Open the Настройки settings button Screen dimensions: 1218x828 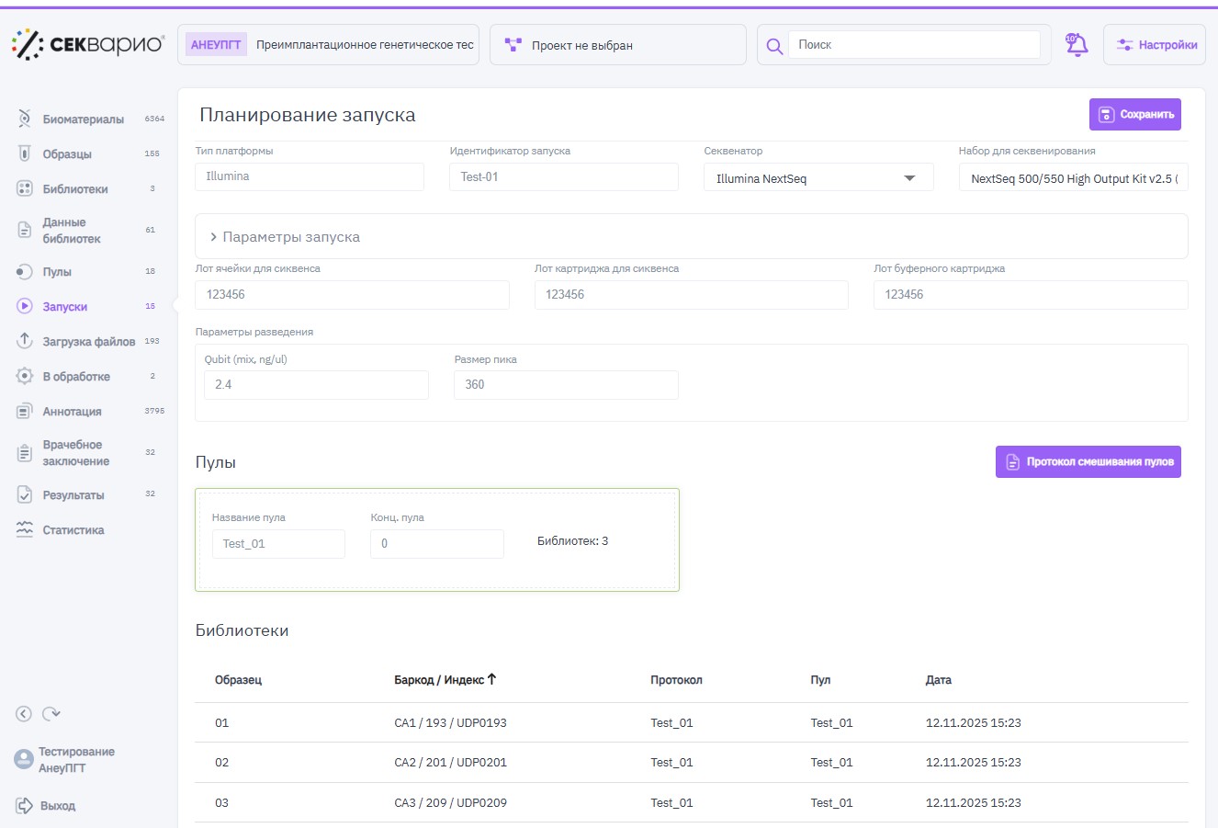tap(1155, 45)
